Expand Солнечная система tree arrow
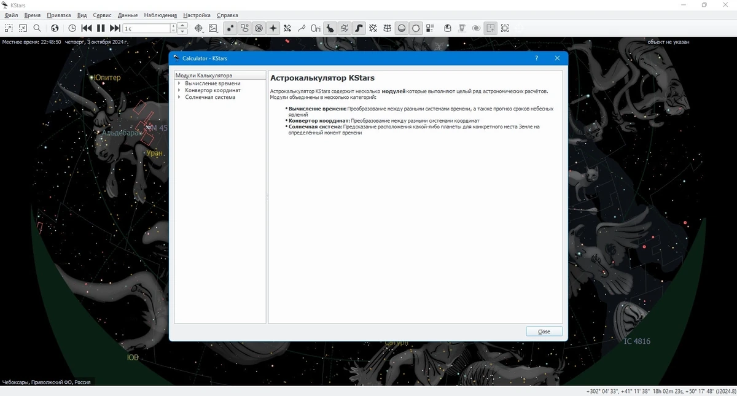The width and height of the screenshot is (737, 396). (x=179, y=97)
